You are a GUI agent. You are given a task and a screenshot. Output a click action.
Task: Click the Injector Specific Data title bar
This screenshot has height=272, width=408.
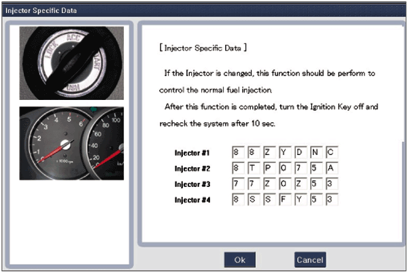204,10
